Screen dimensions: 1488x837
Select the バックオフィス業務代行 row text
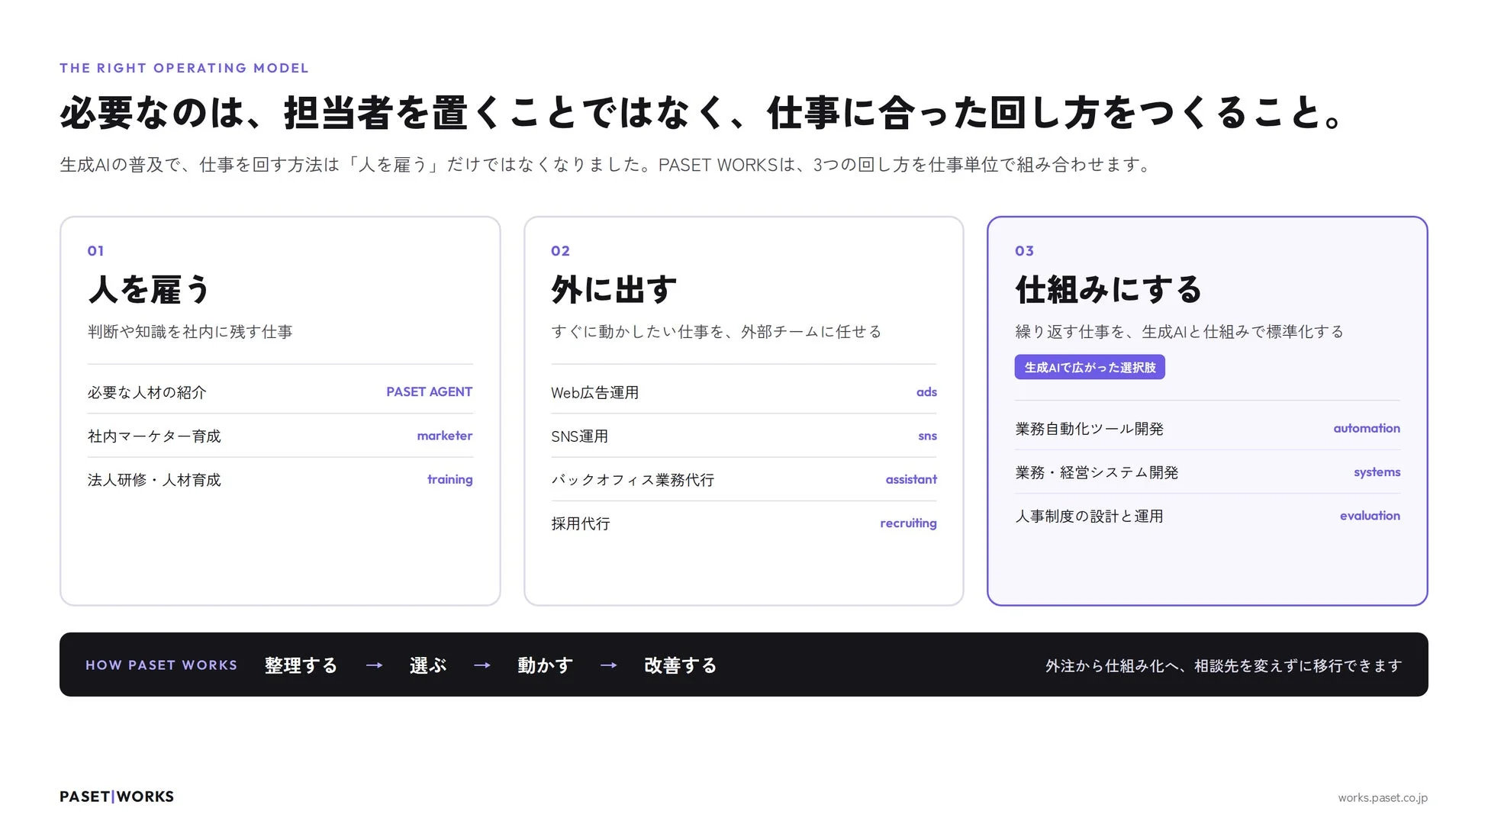coord(633,480)
